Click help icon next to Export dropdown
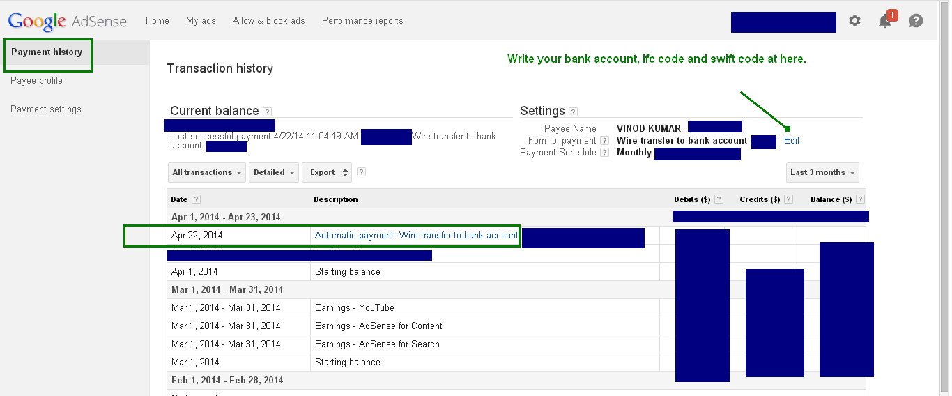The image size is (952, 396). click(x=362, y=172)
